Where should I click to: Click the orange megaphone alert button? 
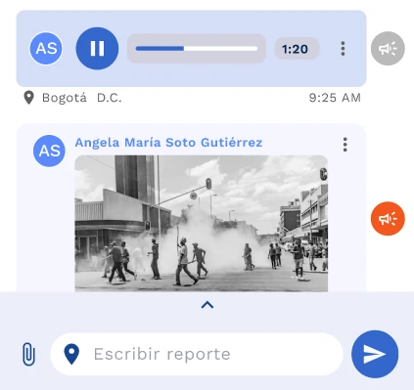pyautogui.click(x=388, y=219)
